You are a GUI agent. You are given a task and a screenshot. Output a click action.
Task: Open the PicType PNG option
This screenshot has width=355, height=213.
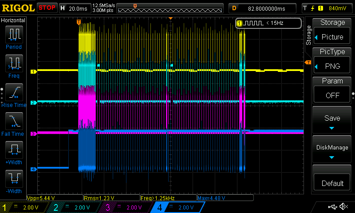(332, 66)
